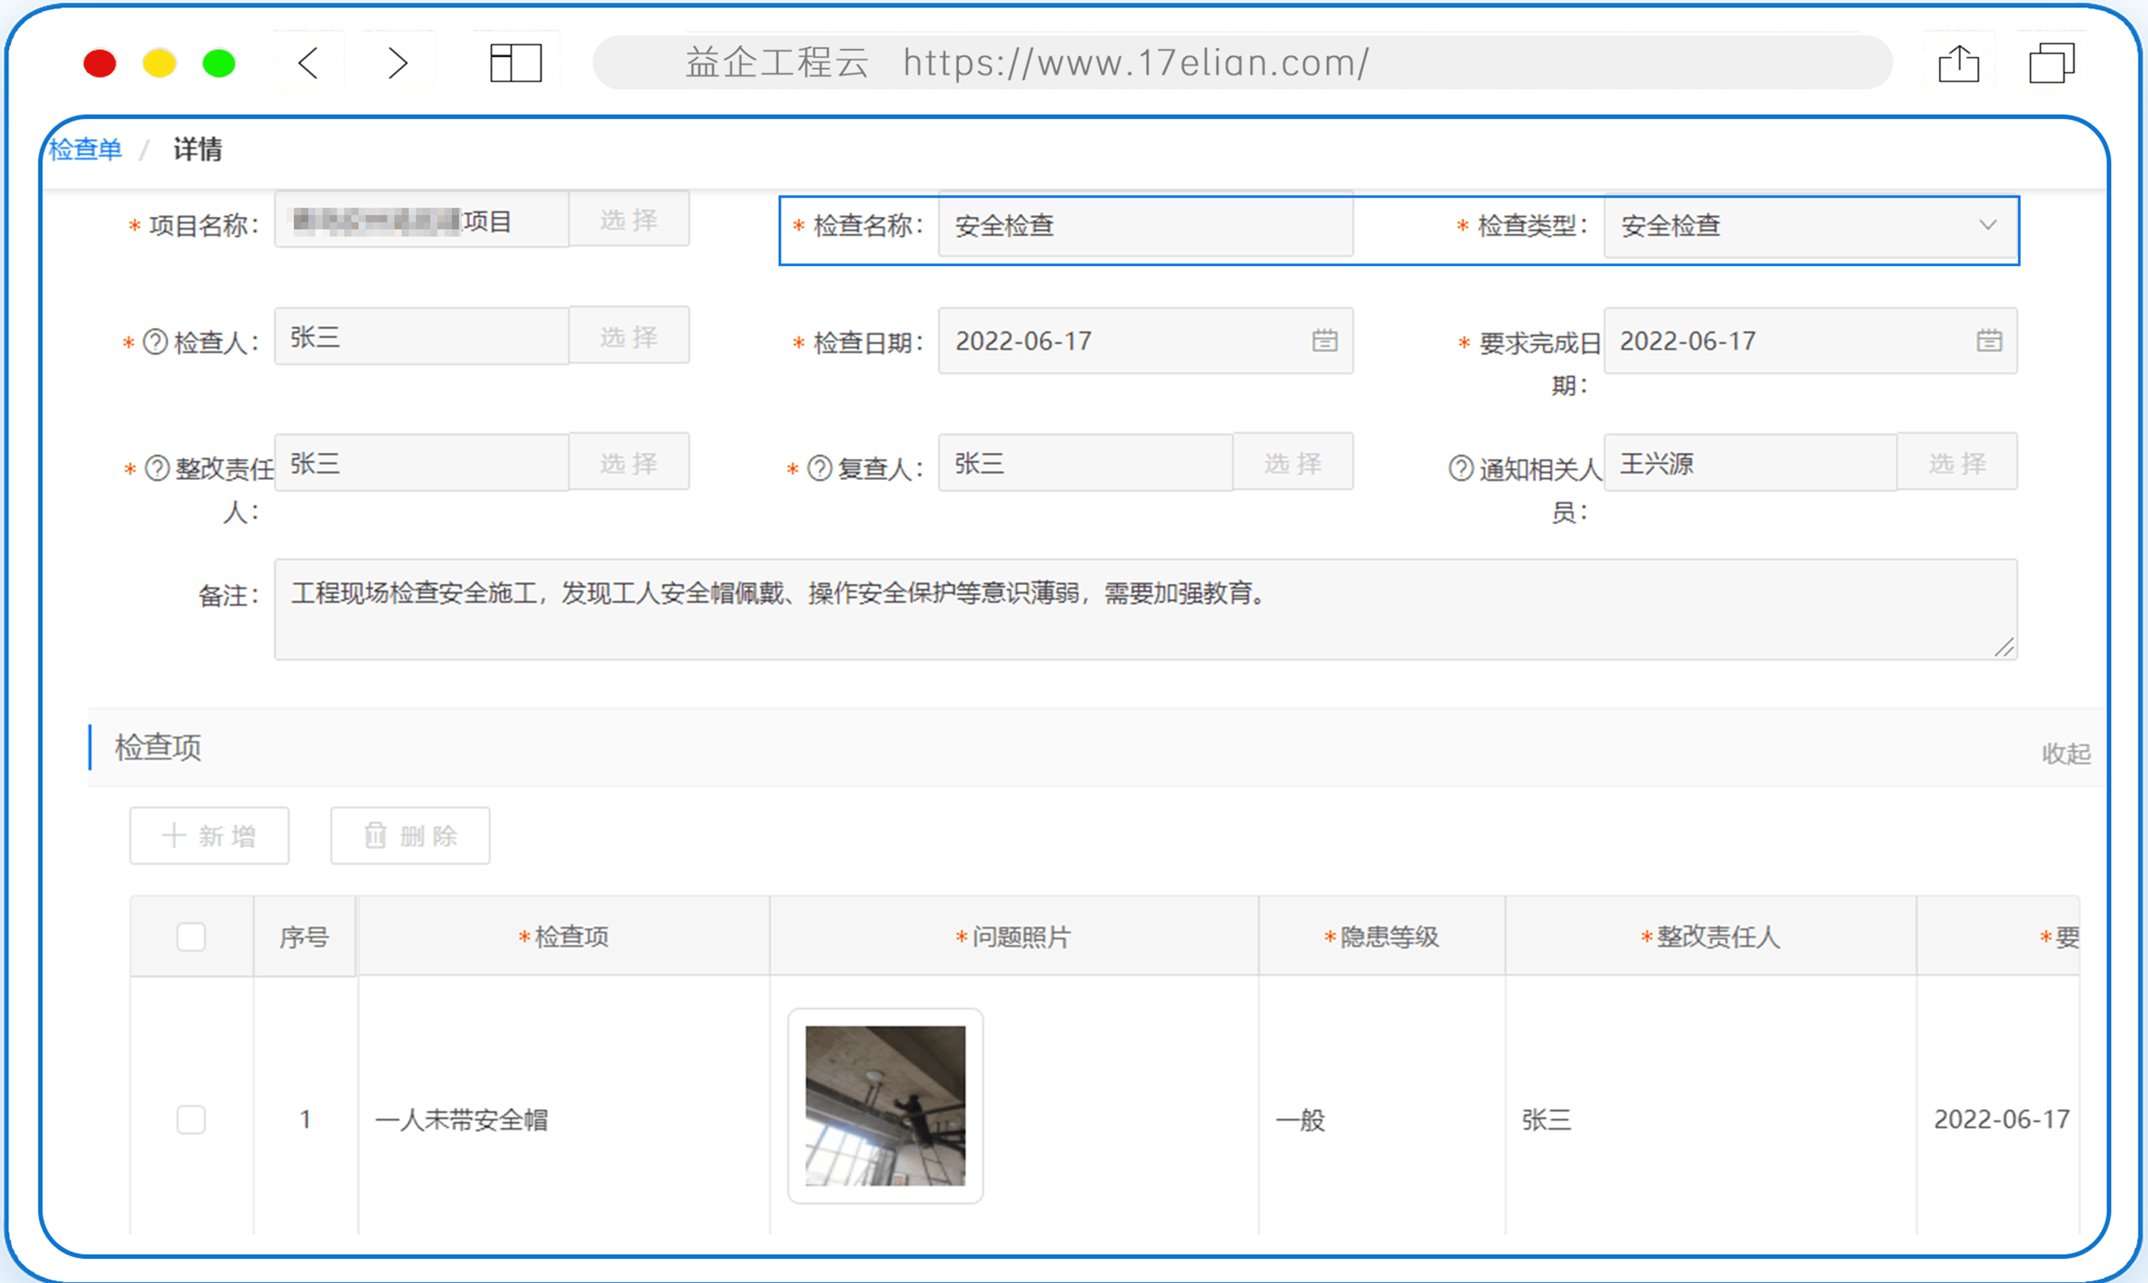Click 选择 button for 项目名称
Image resolution: width=2148 pixels, height=1283 pixels.
point(629,219)
